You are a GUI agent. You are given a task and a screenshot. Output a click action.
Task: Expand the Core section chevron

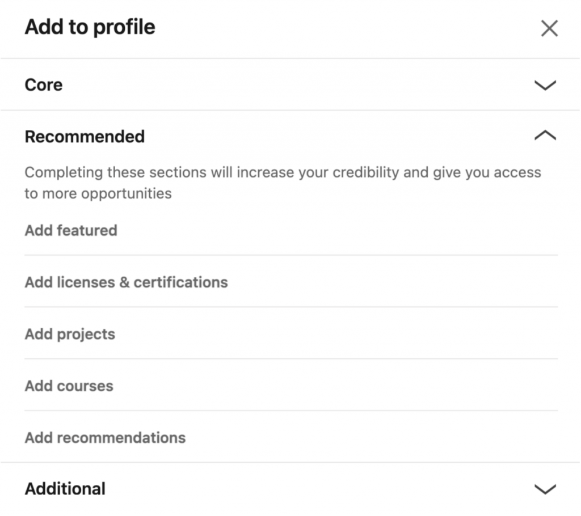(545, 86)
